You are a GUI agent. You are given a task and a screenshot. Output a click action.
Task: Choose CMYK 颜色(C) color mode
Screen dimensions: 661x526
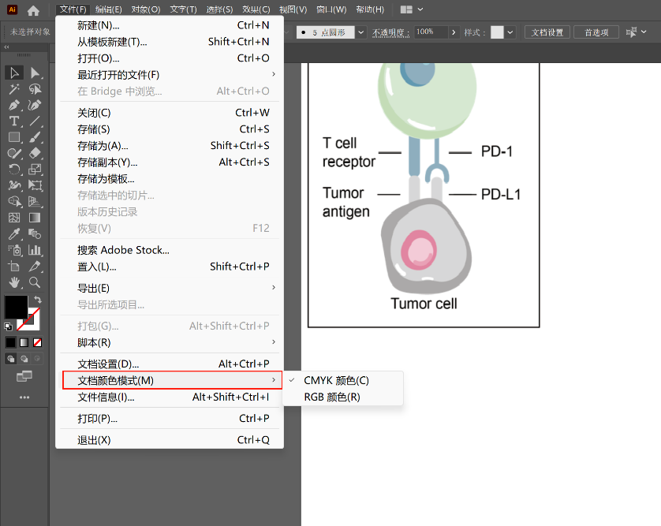click(336, 380)
